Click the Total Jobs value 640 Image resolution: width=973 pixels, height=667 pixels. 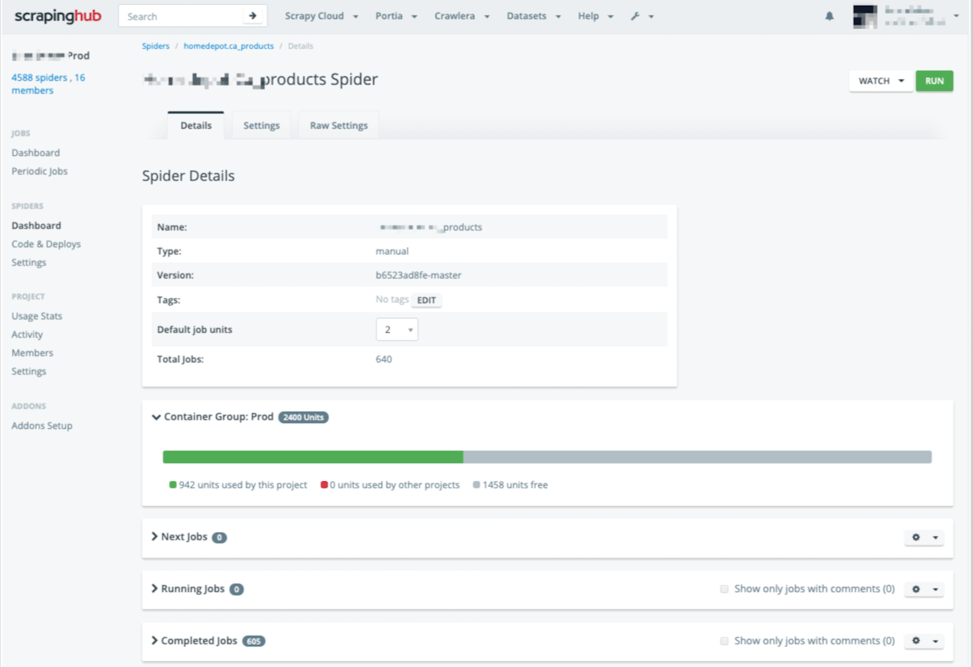pyautogui.click(x=384, y=359)
